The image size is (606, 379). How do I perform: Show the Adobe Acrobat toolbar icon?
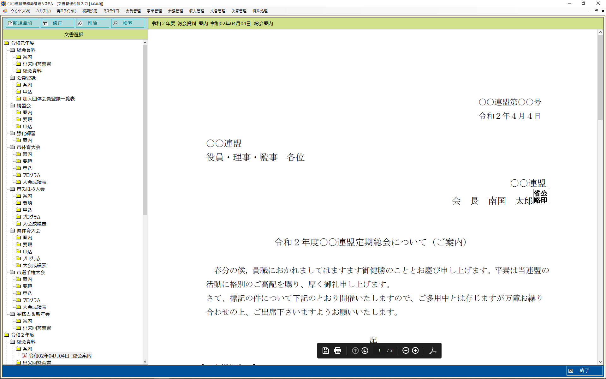[433, 351]
